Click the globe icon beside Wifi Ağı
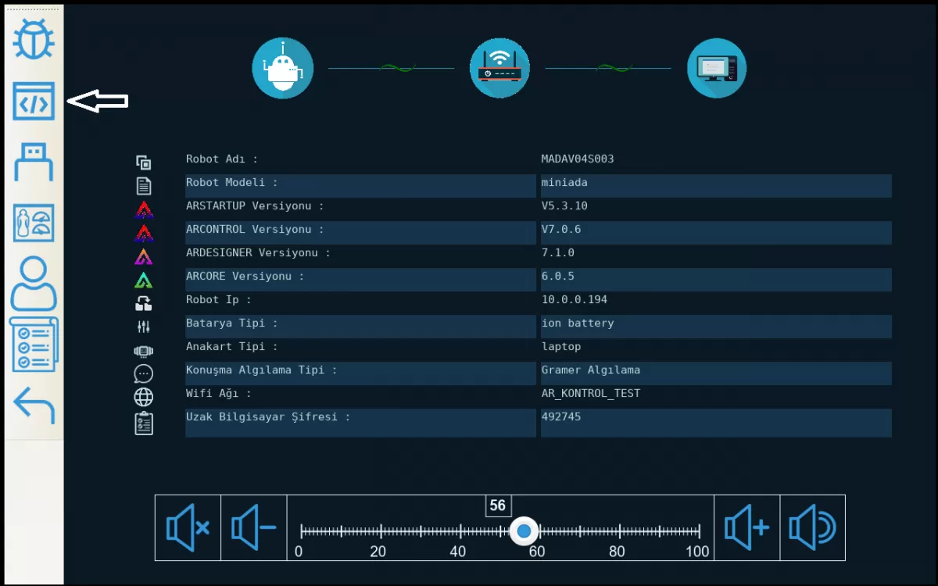Screen dimensions: 938x586 pyautogui.click(x=143, y=397)
